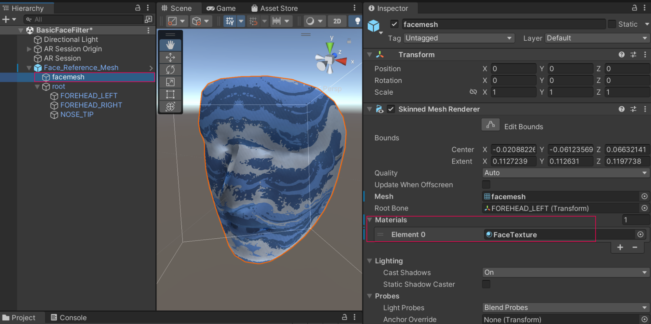This screenshot has width=651, height=324.
Task: Uncheck the facemesh active checkbox
Action: click(x=394, y=24)
